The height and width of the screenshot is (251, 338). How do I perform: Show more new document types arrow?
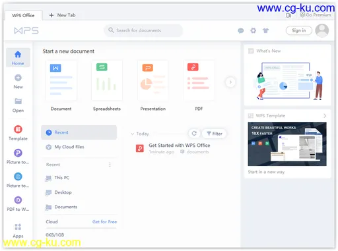pos(230,82)
